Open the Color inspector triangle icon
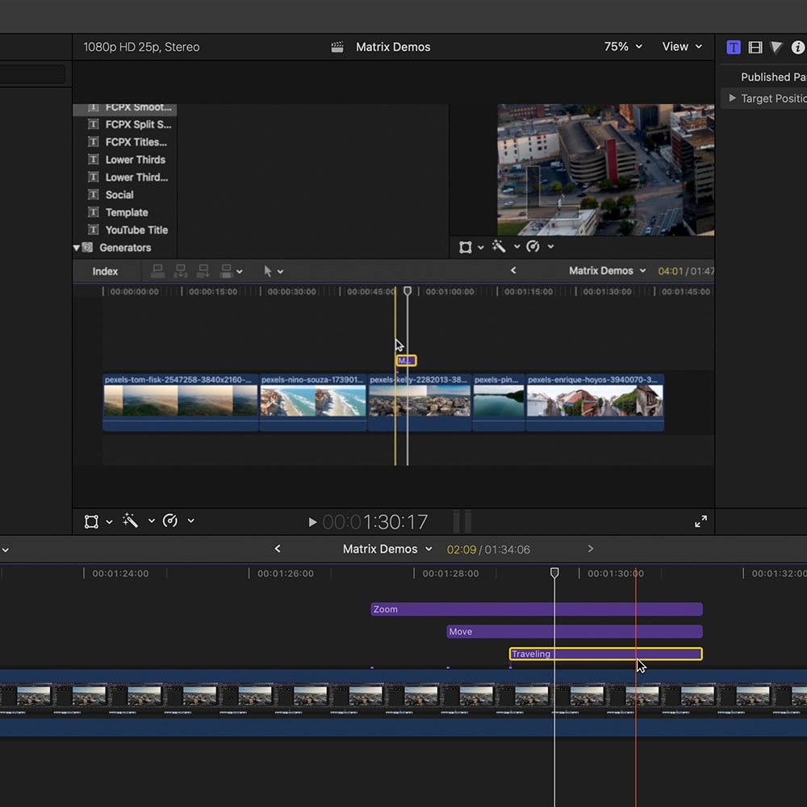 [x=776, y=48]
